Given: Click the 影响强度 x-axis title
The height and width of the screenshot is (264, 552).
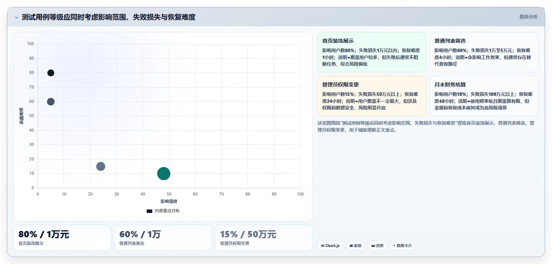Looking at the screenshot, I should [169, 201].
